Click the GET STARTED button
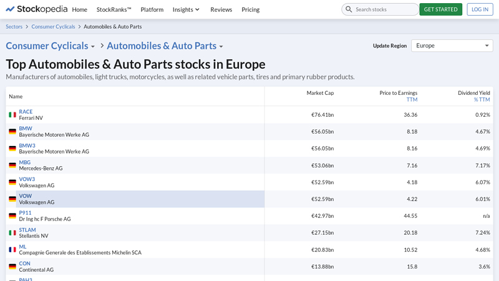The height and width of the screenshot is (281, 499). point(441,9)
